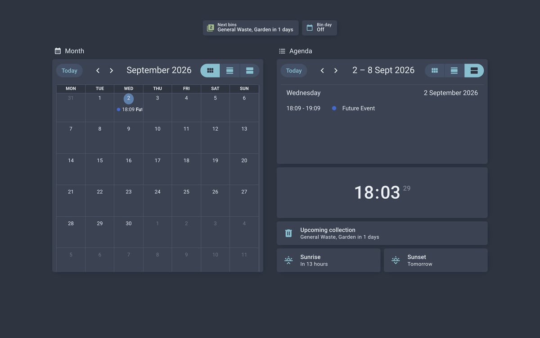Click the 2 – 8 Sept 2026 title
This screenshot has height=338, width=540.
click(x=383, y=70)
